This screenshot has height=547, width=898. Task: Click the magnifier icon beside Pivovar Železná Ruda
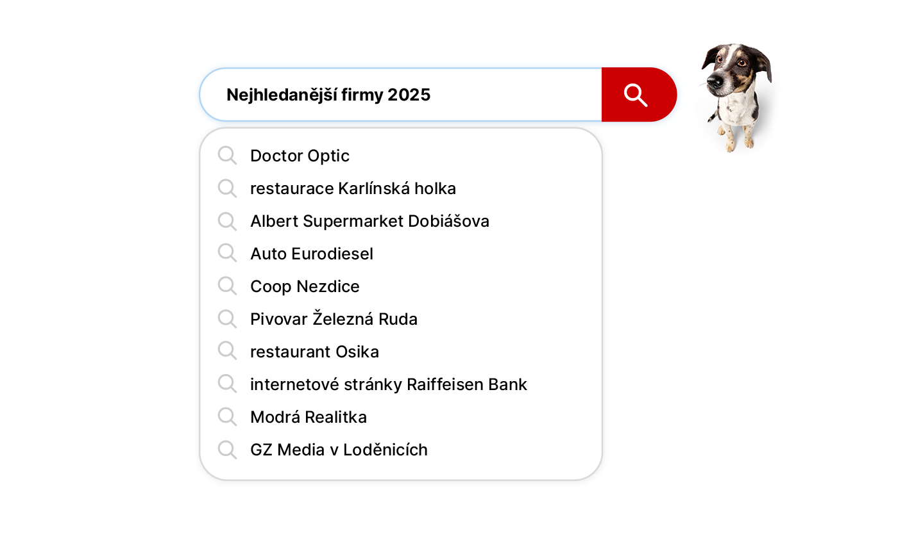coord(227,319)
